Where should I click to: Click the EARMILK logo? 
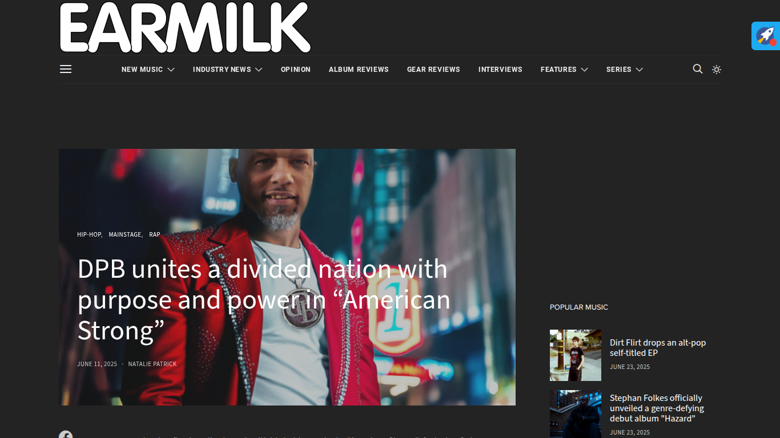(x=185, y=27)
